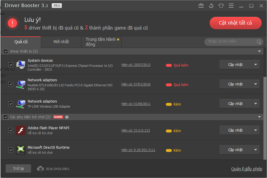Collapse the 'driver thiết bị' section arrow
267x178 pixels.
tap(259, 51)
